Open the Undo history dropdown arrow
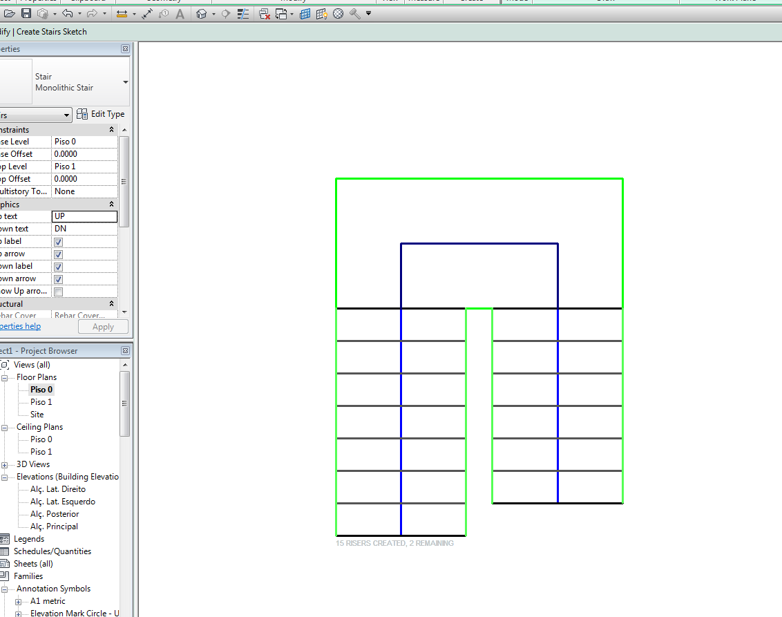The width and height of the screenshot is (782, 617). click(x=79, y=14)
